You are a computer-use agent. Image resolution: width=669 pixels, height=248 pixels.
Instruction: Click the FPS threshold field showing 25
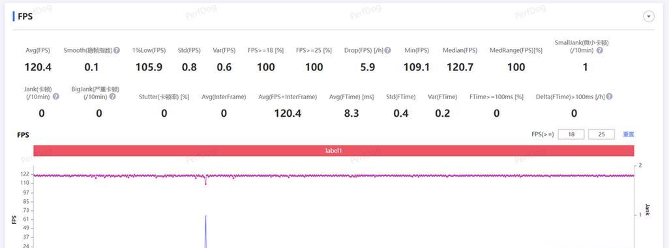click(x=602, y=134)
